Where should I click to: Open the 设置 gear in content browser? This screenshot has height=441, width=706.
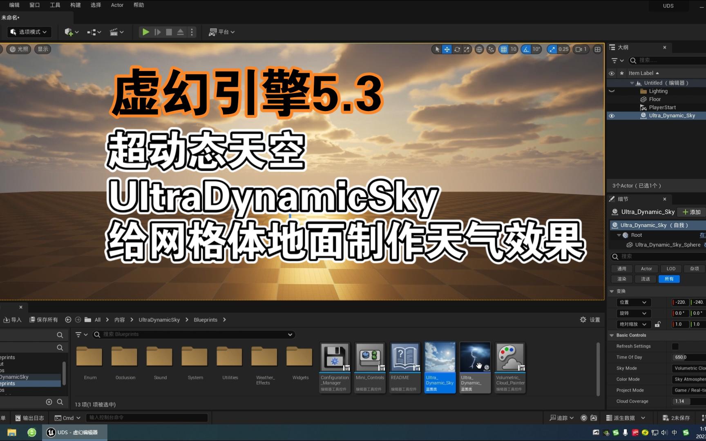coord(583,320)
